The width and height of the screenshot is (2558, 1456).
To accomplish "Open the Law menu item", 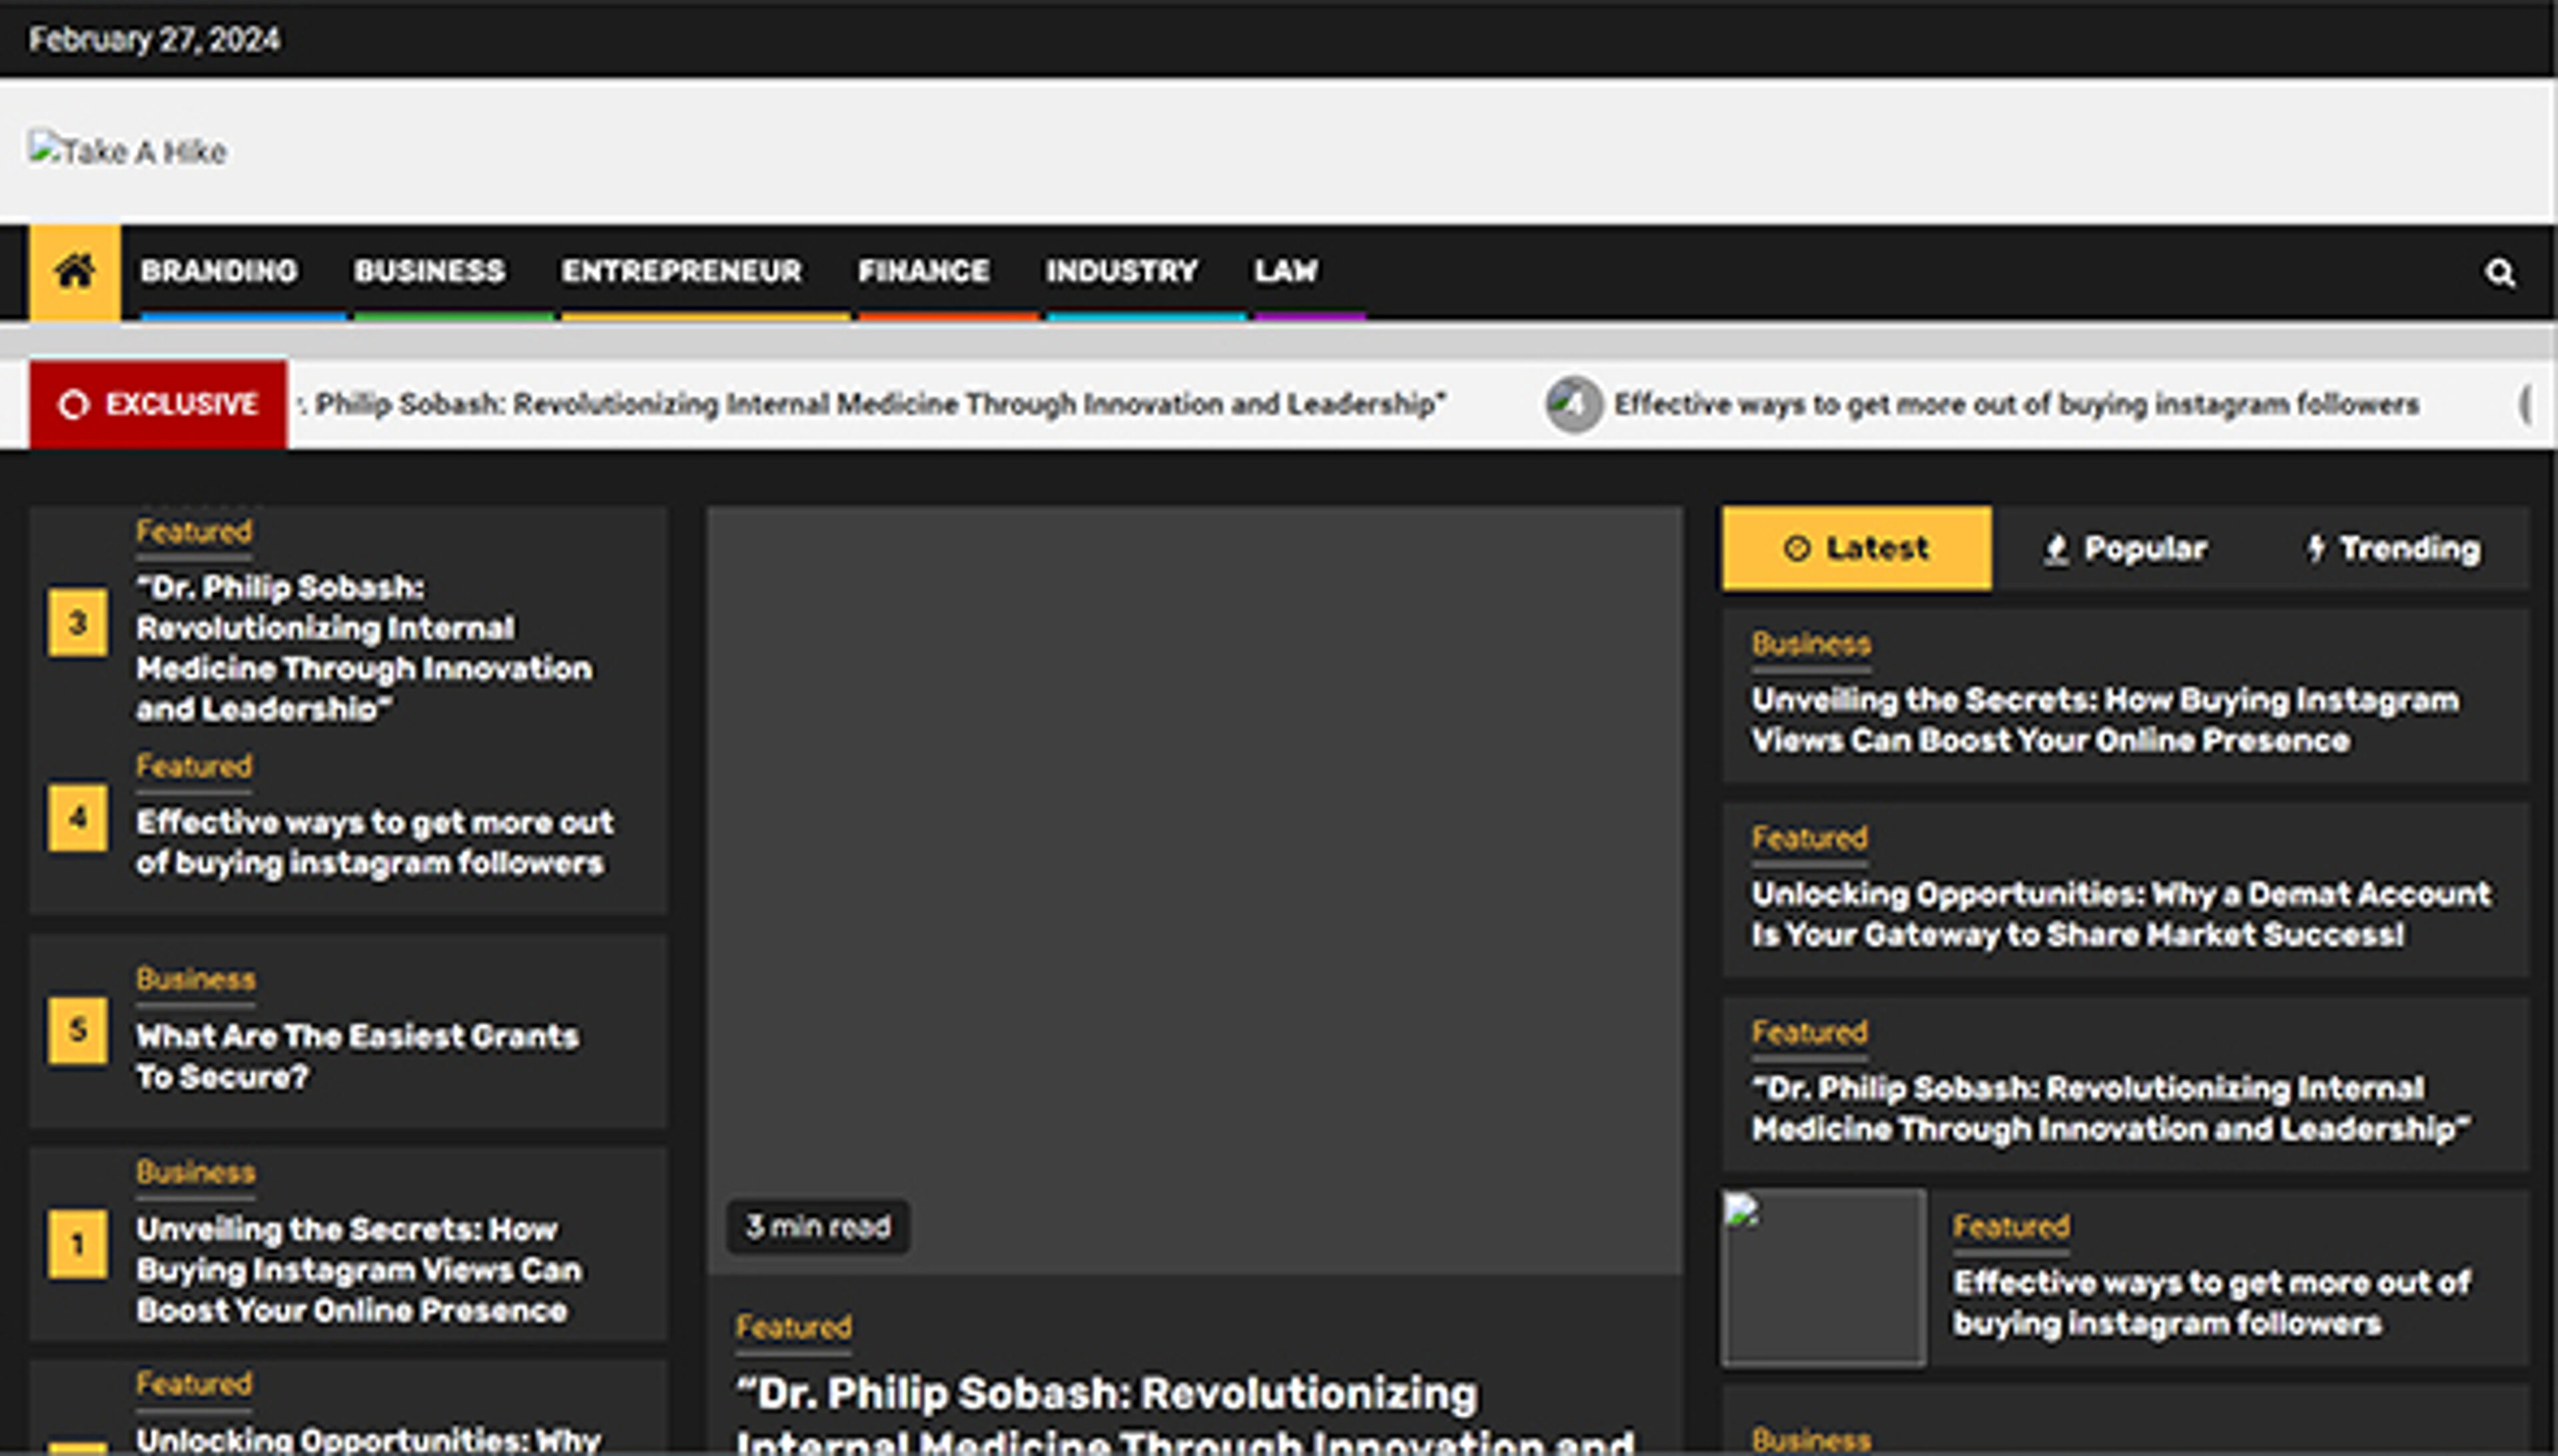I will click(x=1286, y=271).
